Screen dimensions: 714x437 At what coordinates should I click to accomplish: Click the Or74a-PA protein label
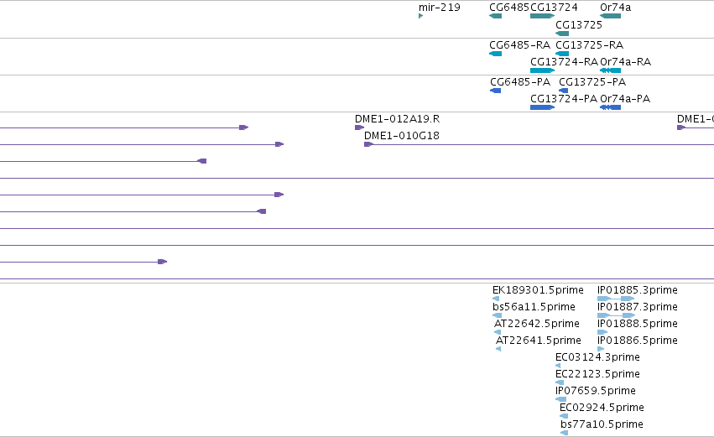pos(625,99)
